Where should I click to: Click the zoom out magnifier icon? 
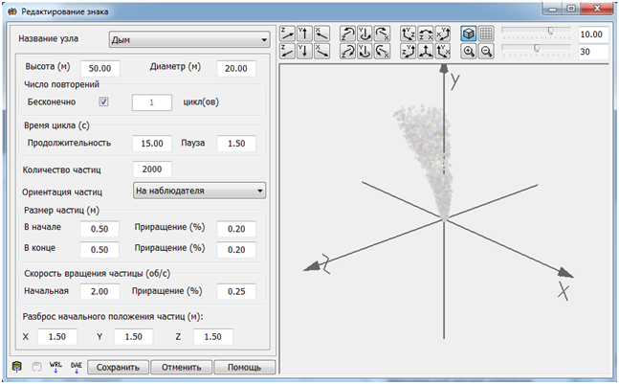point(485,51)
